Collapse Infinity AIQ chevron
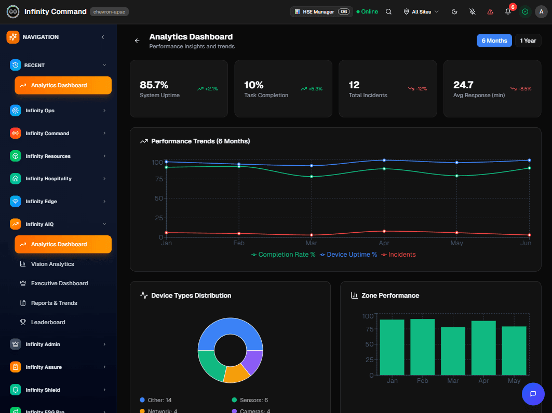Viewport: 552px width, 413px height. 104,224
